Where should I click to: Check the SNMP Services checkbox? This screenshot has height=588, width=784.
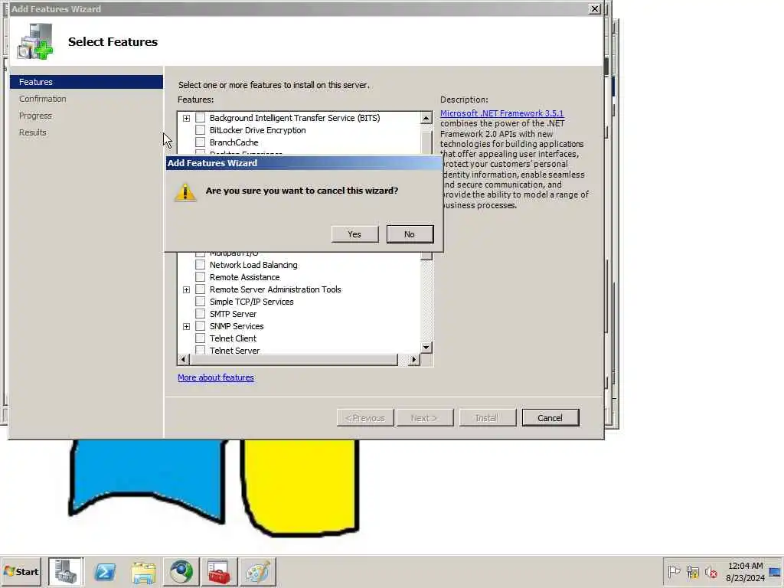[x=200, y=326]
